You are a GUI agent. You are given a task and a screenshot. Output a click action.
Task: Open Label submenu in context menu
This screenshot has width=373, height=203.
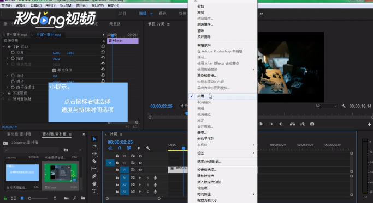click(226, 153)
